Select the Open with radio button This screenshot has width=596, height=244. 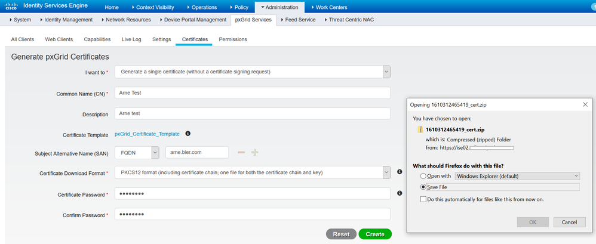(x=423, y=176)
